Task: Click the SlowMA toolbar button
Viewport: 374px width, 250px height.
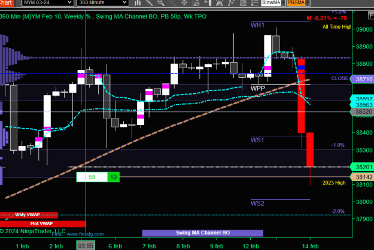Action: pyautogui.click(x=271, y=2)
